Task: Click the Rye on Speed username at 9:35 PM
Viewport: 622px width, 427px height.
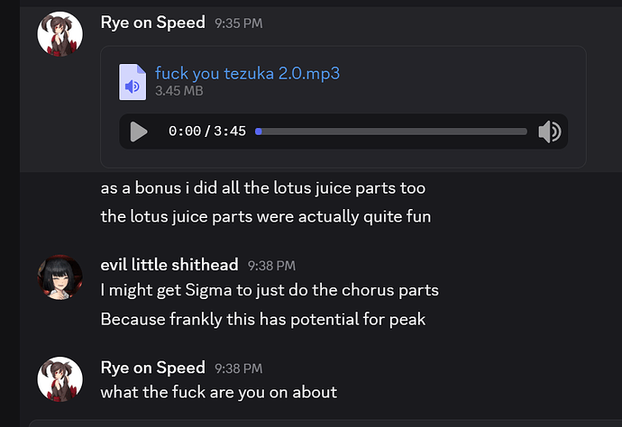Action: [x=152, y=22]
